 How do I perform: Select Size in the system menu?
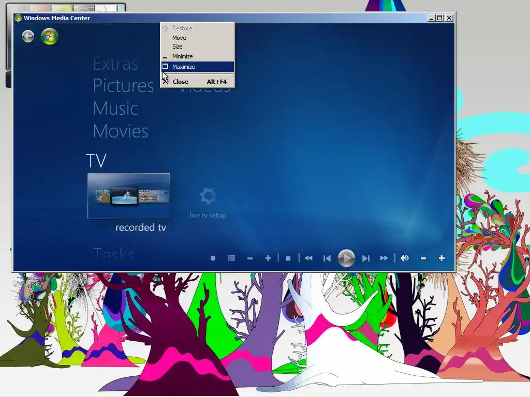[197, 47]
